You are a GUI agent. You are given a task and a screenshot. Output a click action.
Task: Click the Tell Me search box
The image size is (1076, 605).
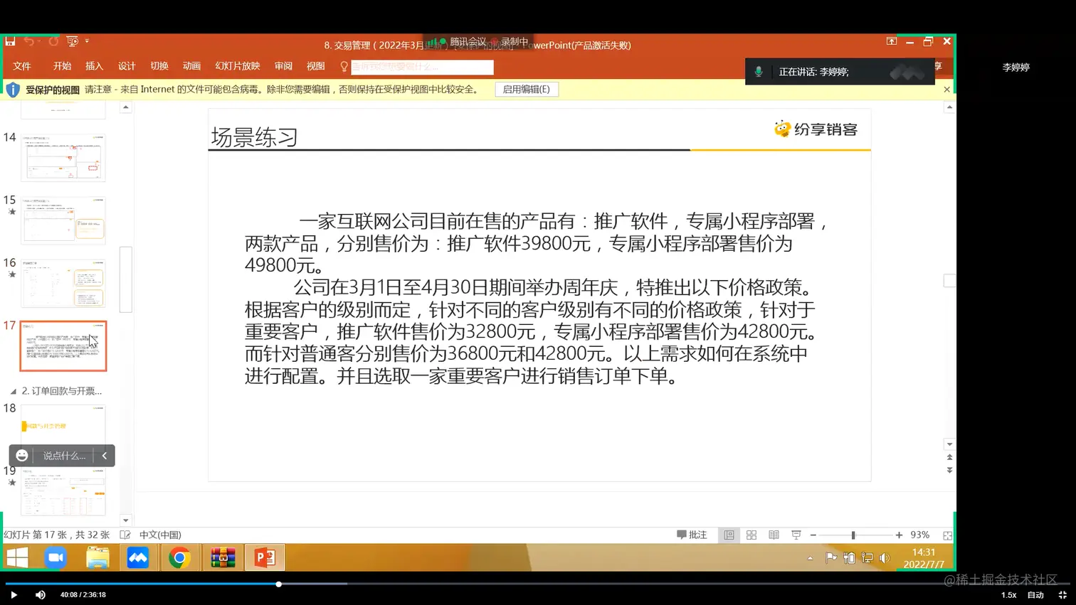pos(422,67)
